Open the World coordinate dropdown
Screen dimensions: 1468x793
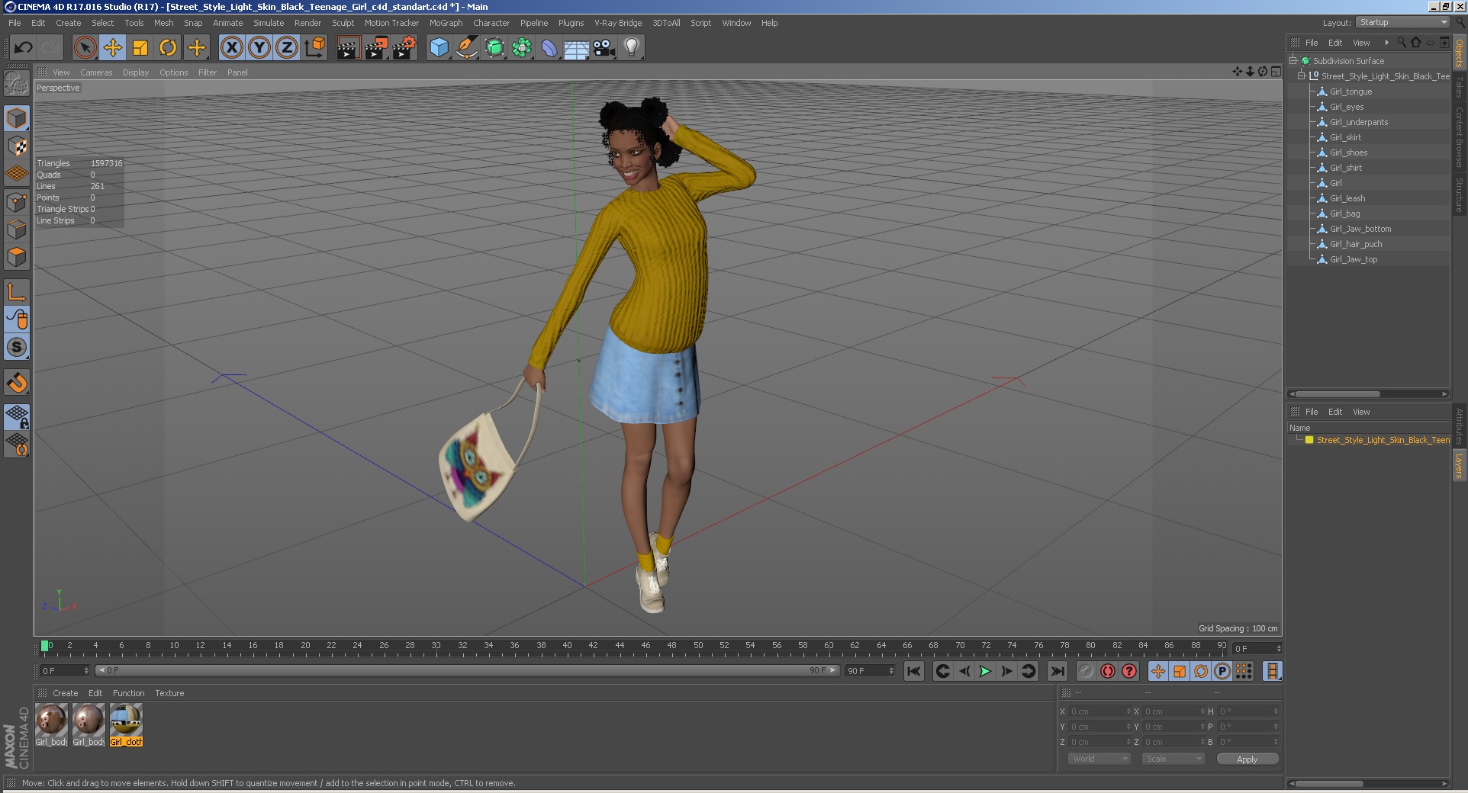click(x=1099, y=759)
